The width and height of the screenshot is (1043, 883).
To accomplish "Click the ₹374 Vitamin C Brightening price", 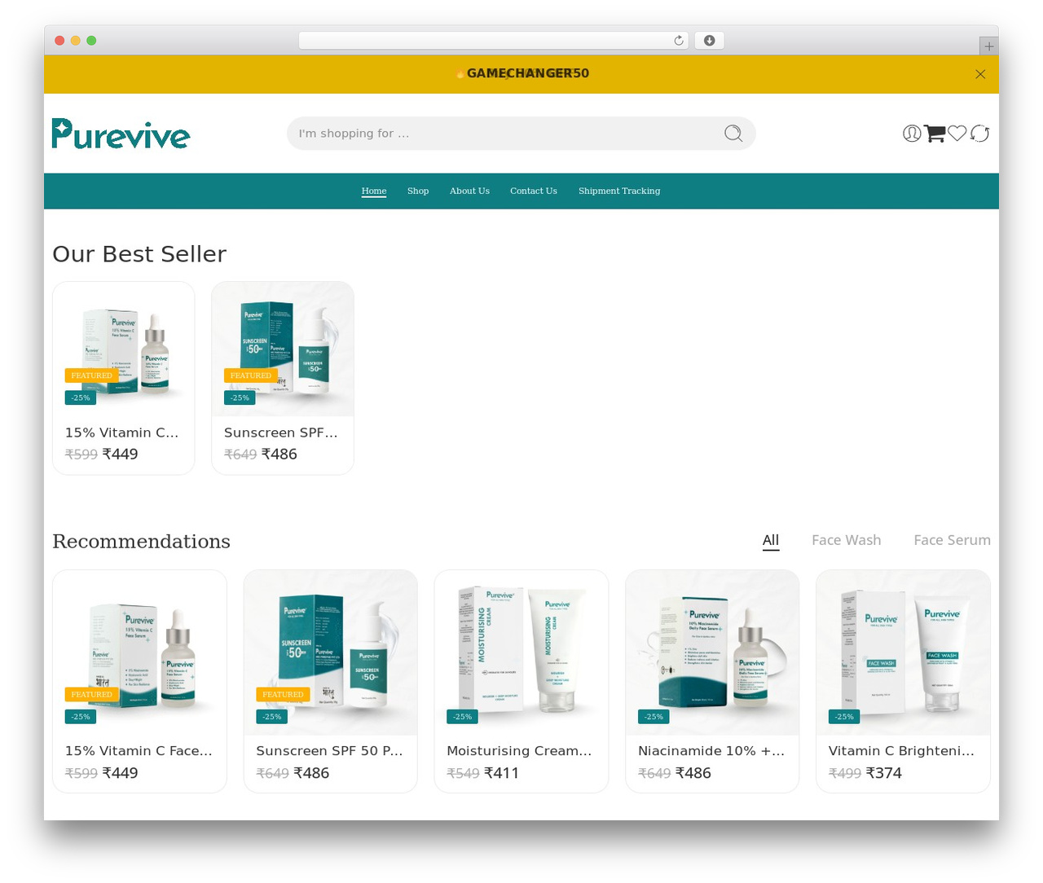I will 883,773.
